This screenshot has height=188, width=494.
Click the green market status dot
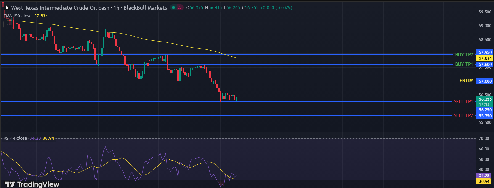173,7
